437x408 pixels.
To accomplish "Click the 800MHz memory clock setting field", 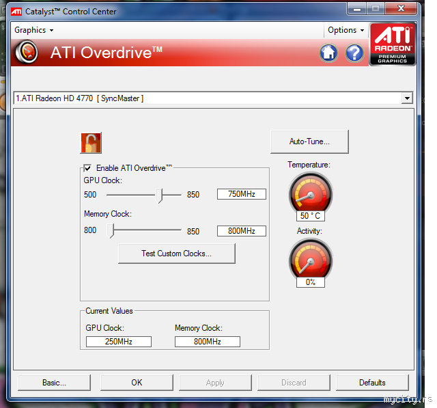I will pyautogui.click(x=242, y=231).
